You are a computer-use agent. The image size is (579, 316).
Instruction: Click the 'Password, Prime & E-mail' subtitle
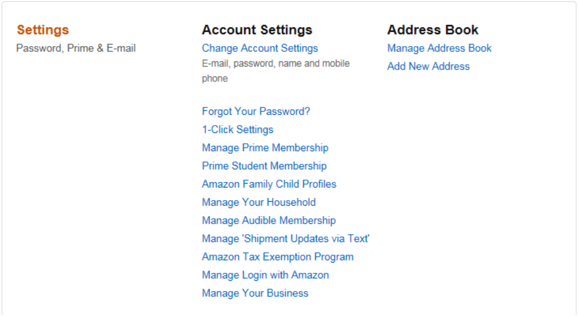click(x=76, y=48)
